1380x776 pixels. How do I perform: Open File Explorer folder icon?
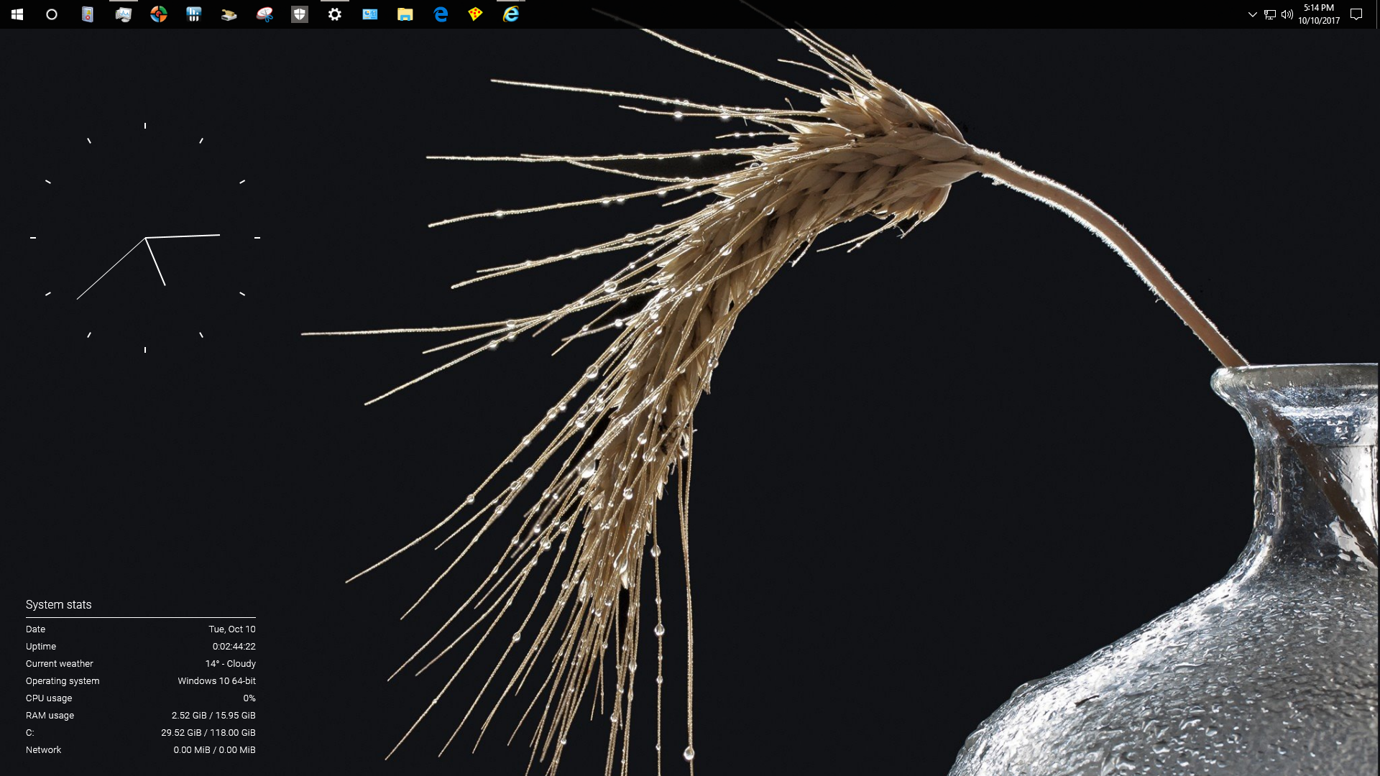tap(405, 14)
